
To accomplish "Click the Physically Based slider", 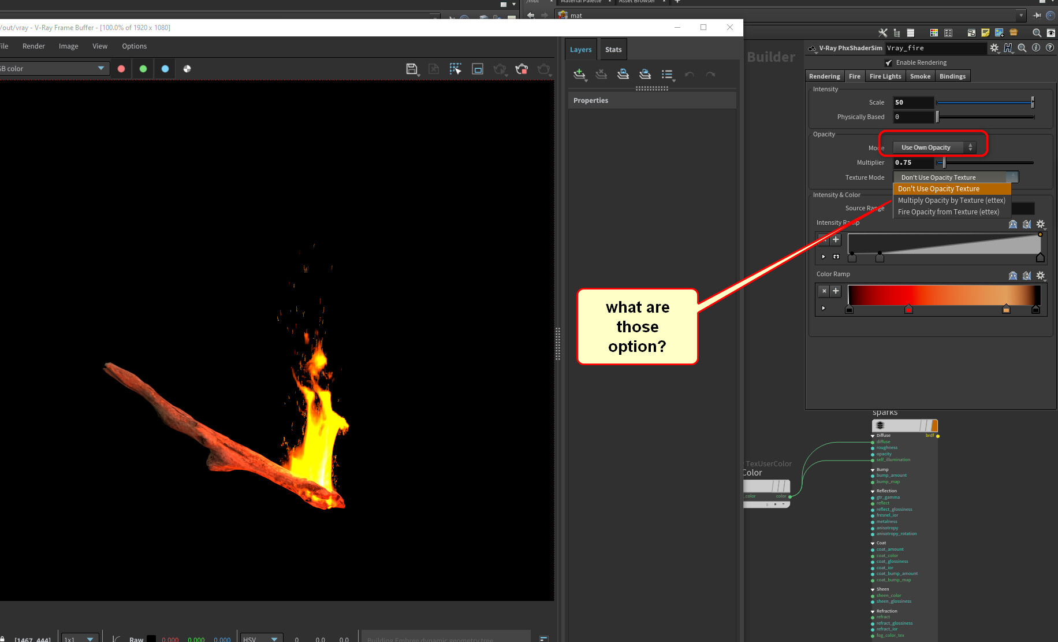I will [985, 117].
